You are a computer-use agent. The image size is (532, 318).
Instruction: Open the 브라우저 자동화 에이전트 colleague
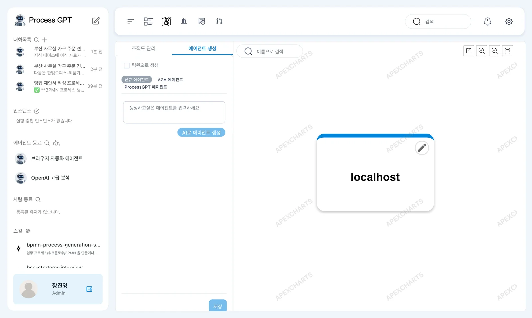(57, 159)
